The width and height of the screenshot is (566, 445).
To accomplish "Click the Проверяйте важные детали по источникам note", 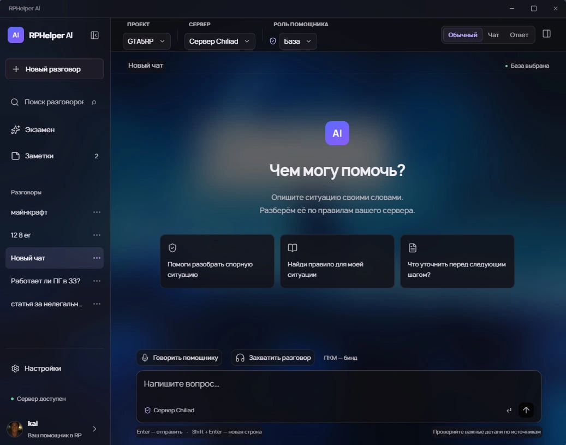I will tap(487, 432).
